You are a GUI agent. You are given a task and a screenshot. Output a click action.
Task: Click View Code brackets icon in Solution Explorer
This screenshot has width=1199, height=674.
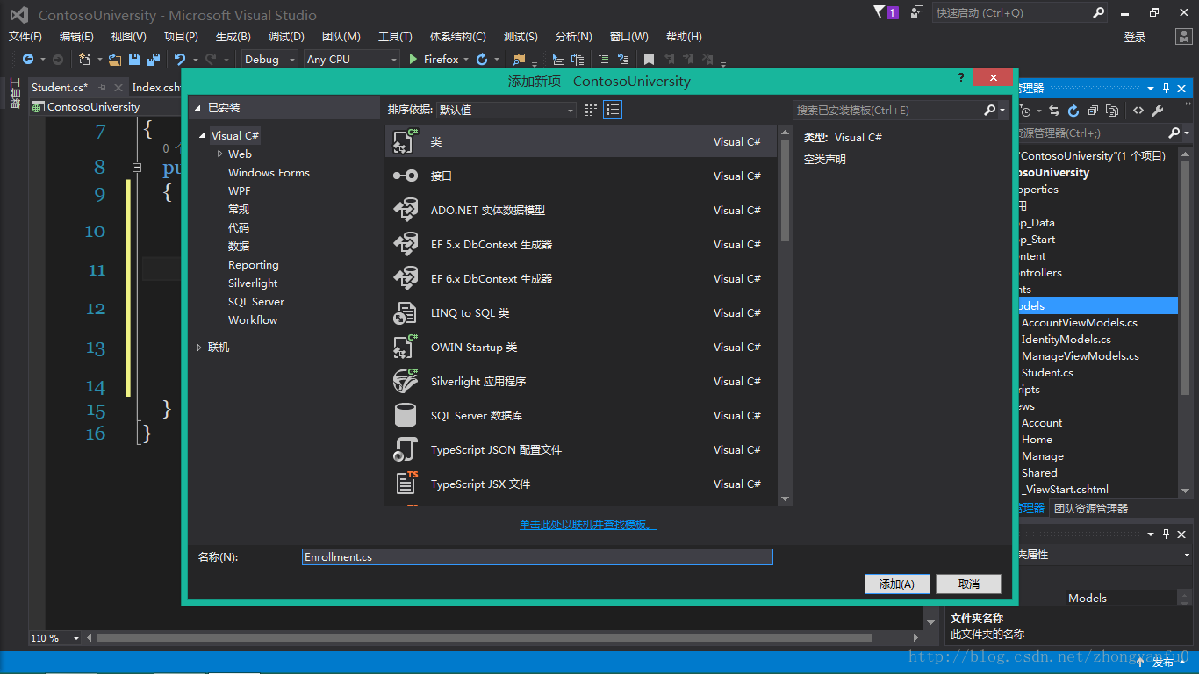(x=1138, y=111)
